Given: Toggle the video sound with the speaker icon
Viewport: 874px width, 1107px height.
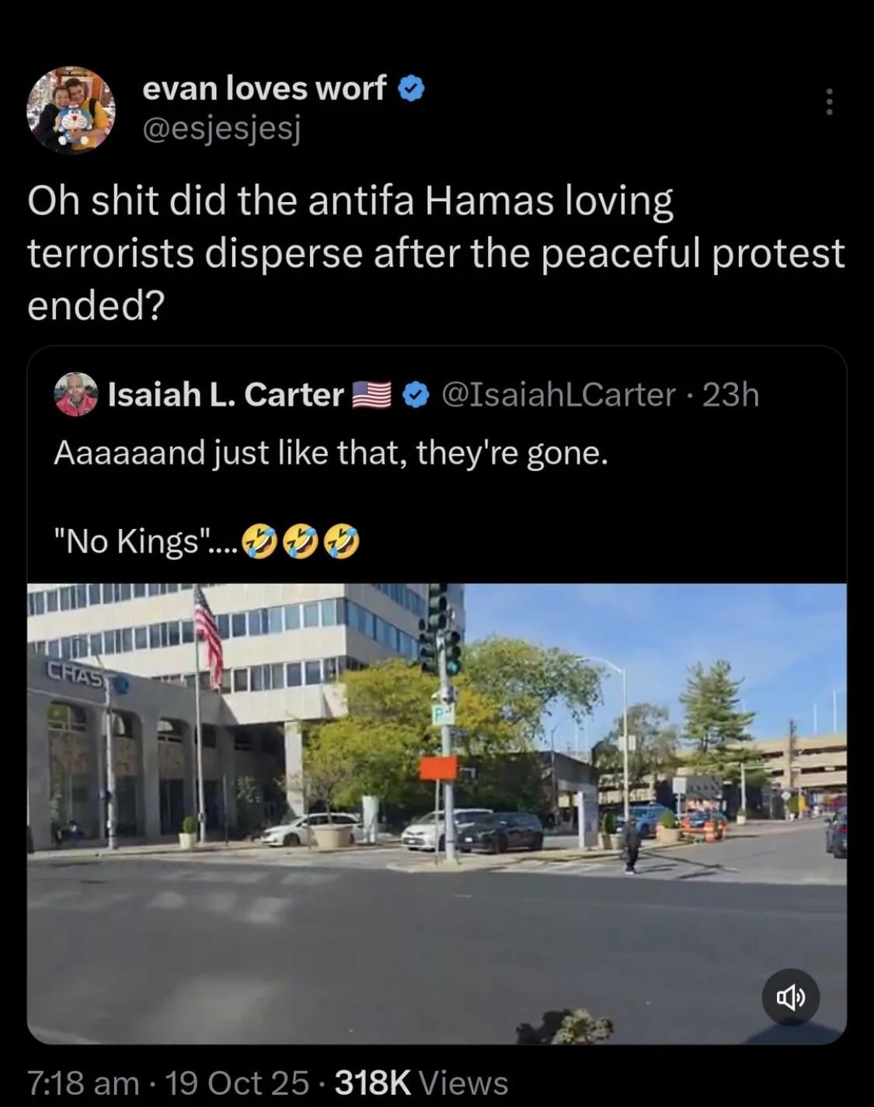Looking at the screenshot, I should tap(790, 997).
